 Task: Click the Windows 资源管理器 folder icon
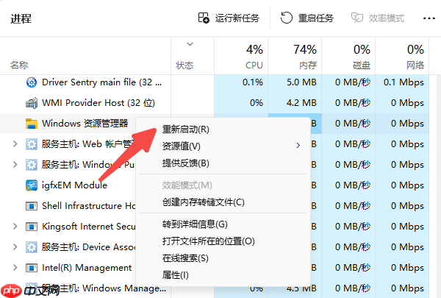(32, 124)
